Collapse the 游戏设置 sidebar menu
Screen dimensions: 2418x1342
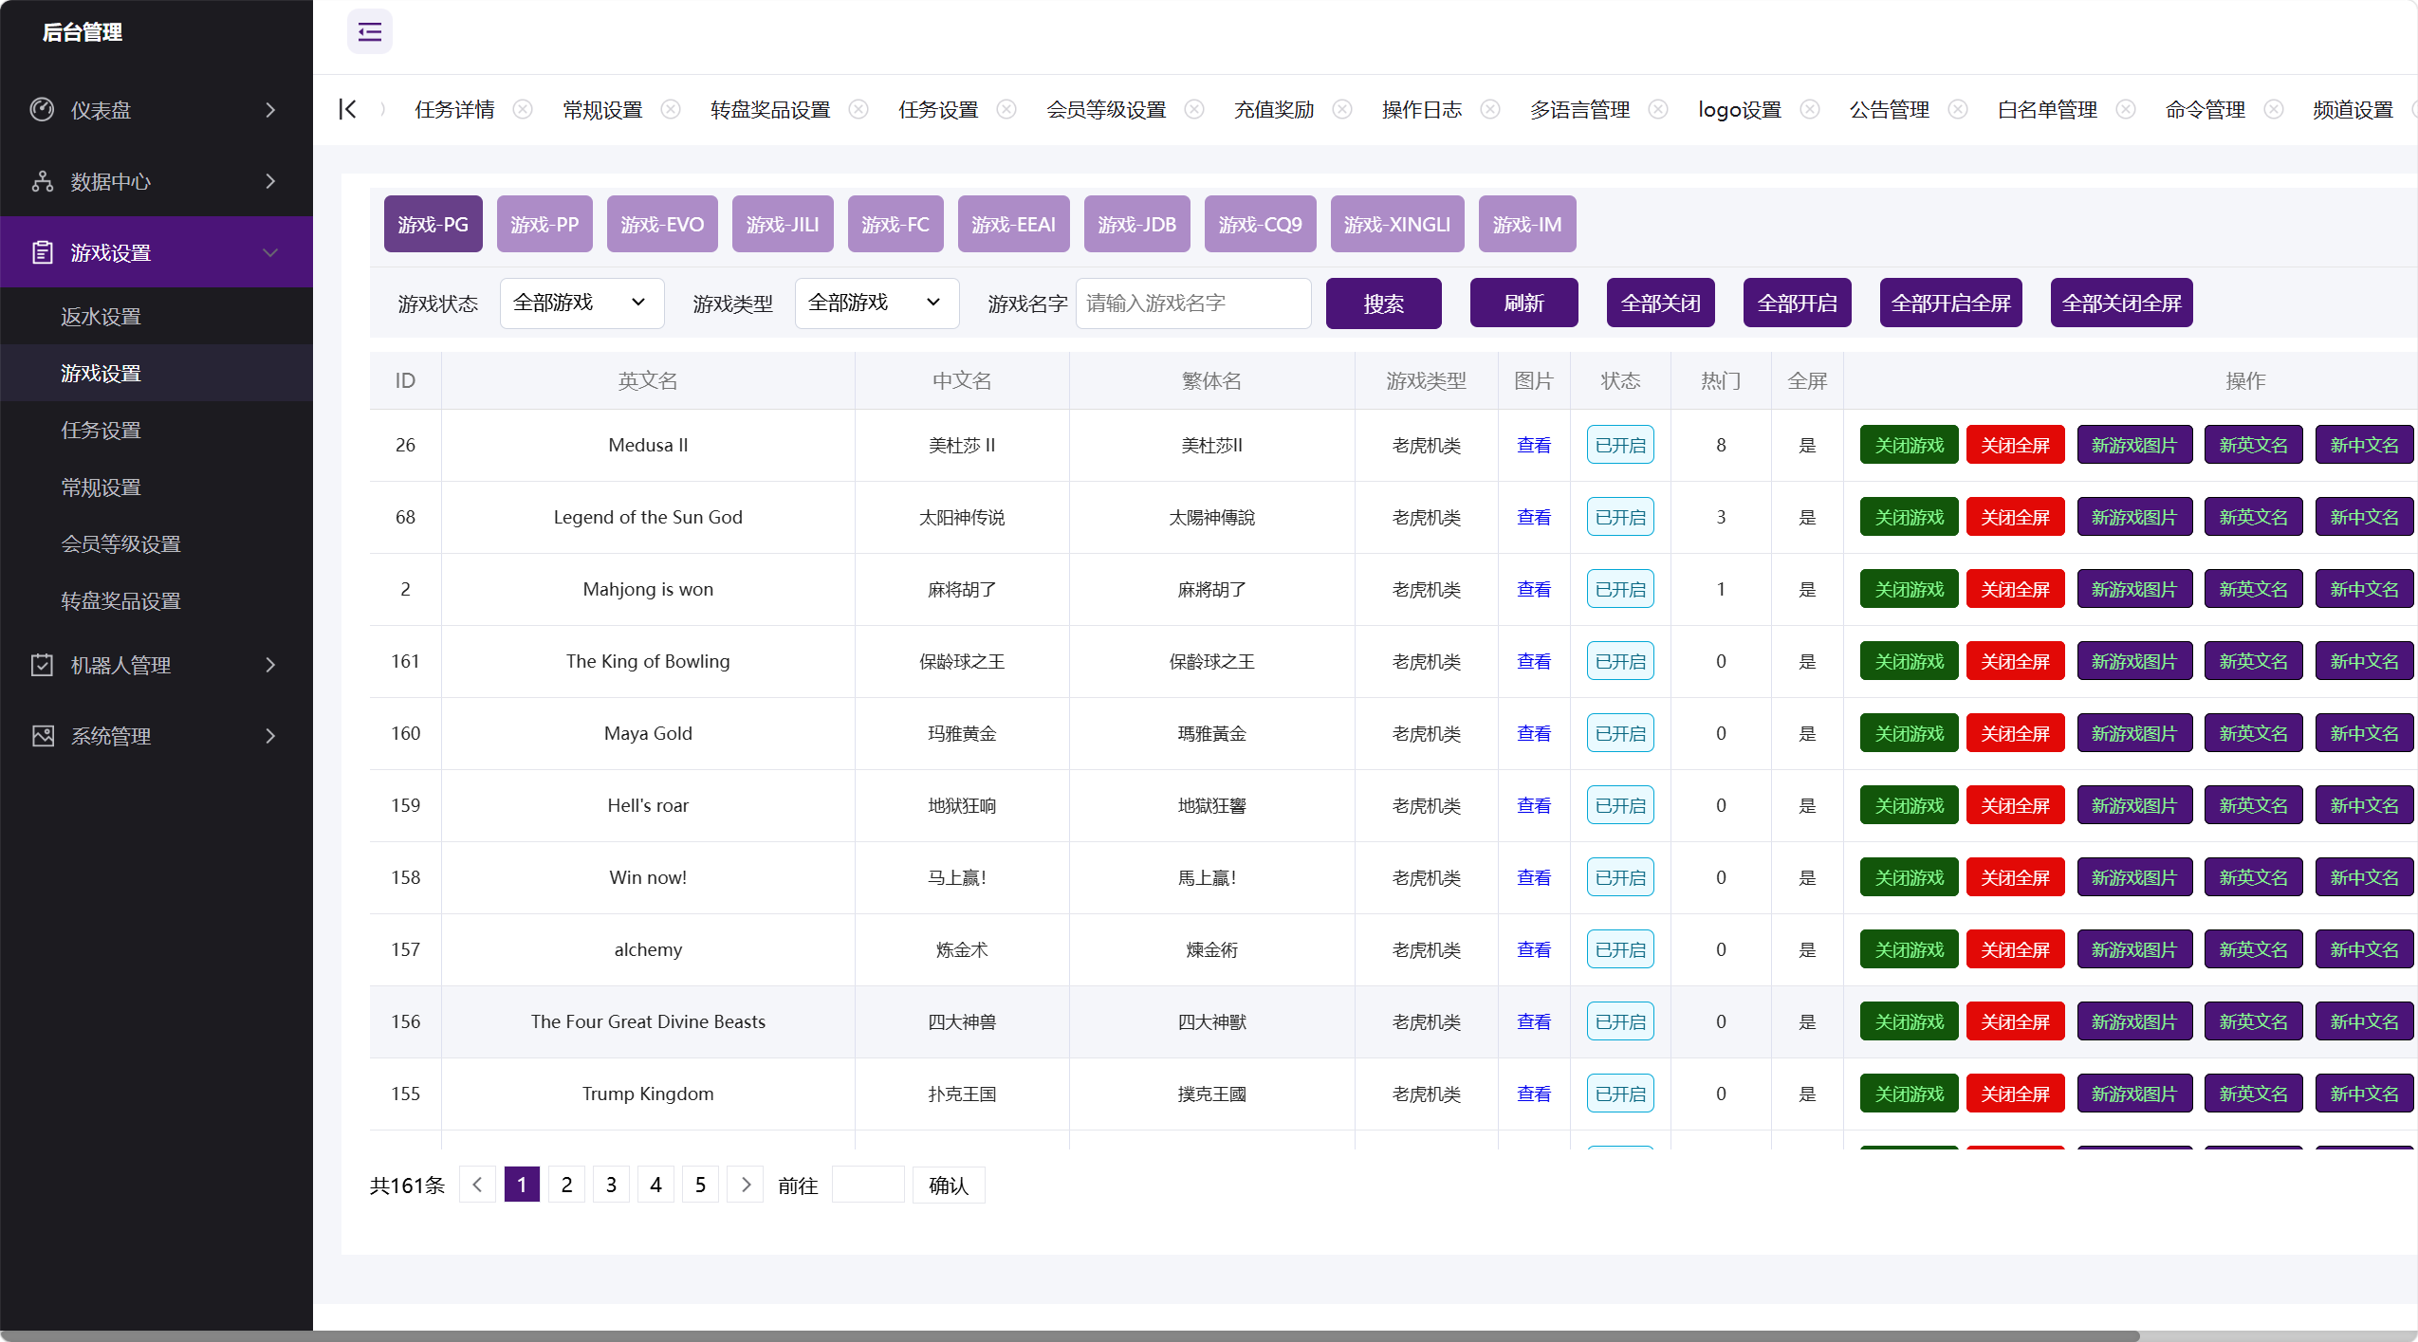coord(157,252)
